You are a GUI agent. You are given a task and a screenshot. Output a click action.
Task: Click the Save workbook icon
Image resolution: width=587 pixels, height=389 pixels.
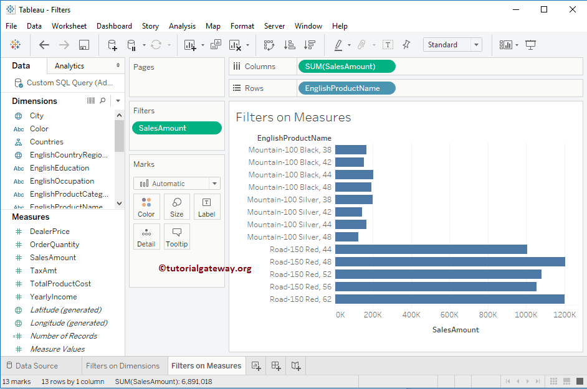[84, 45]
